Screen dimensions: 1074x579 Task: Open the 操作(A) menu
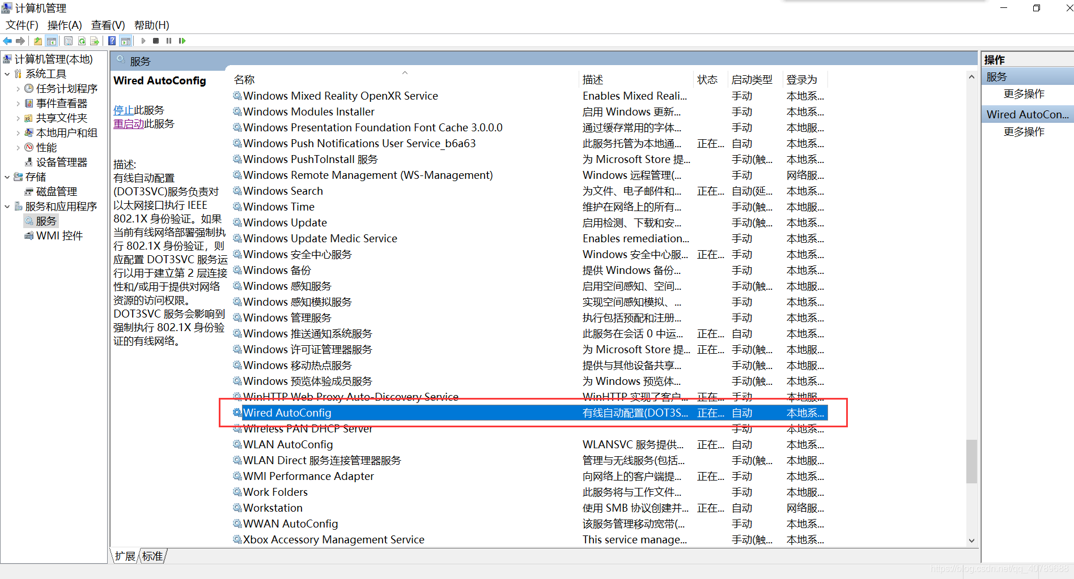tap(65, 25)
